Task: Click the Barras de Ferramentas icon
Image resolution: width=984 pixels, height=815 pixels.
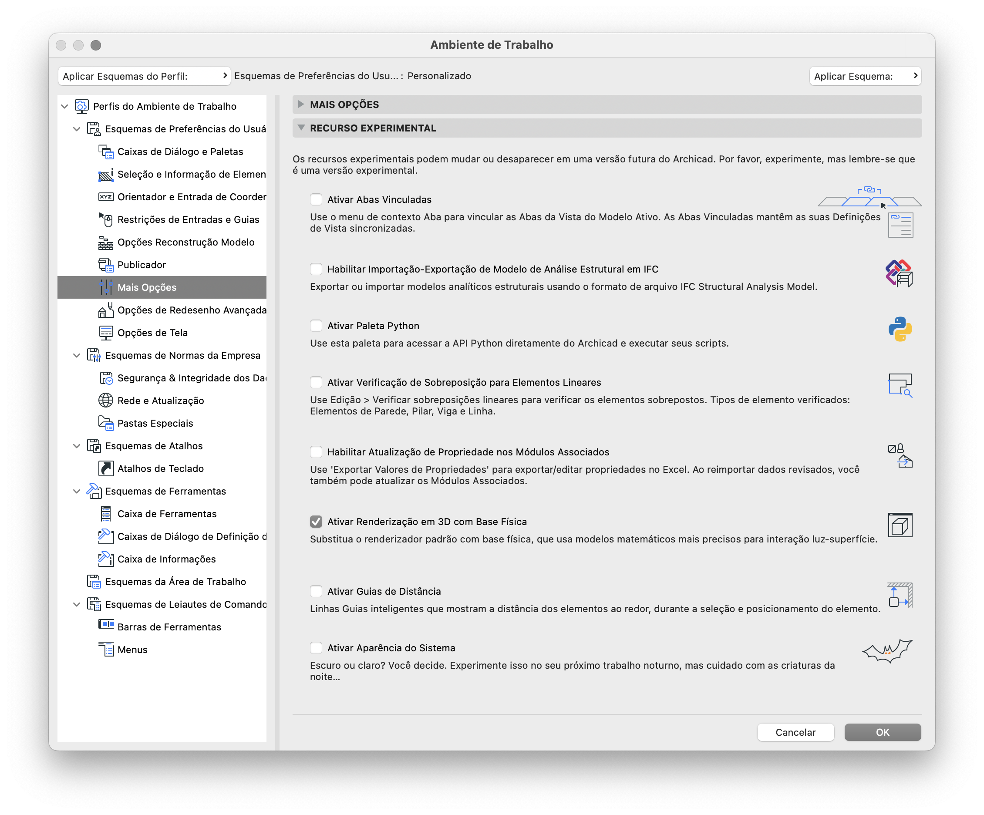Action: click(106, 625)
